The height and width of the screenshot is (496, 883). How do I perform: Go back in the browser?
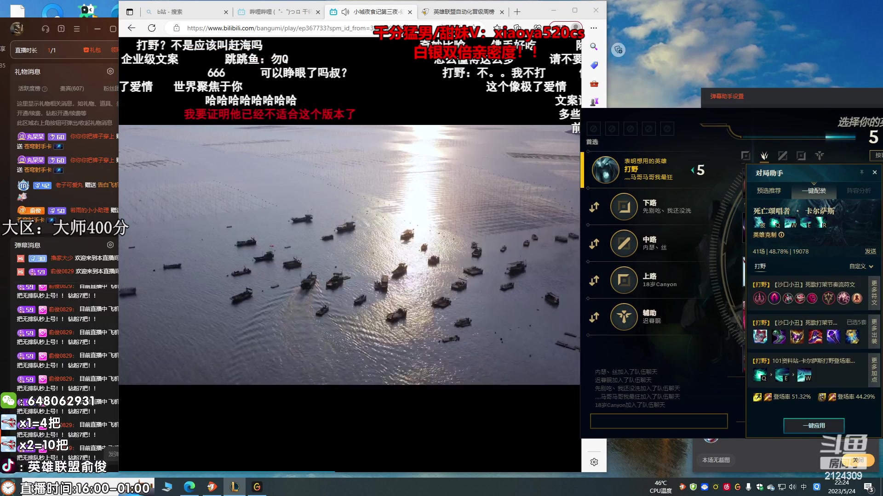tap(132, 28)
